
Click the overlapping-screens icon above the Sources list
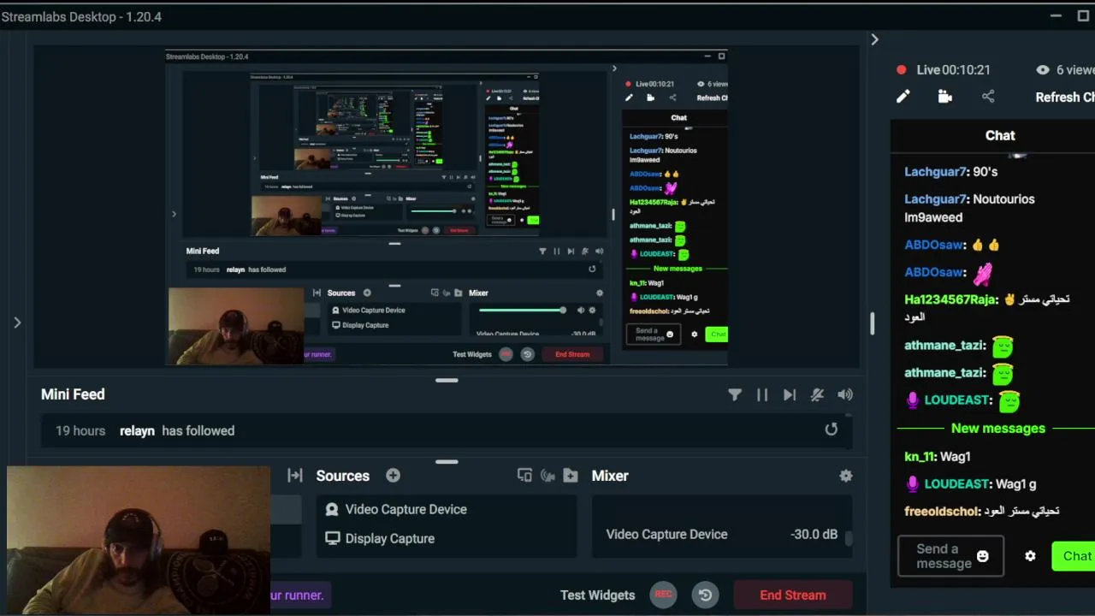[x=524, y=476]
